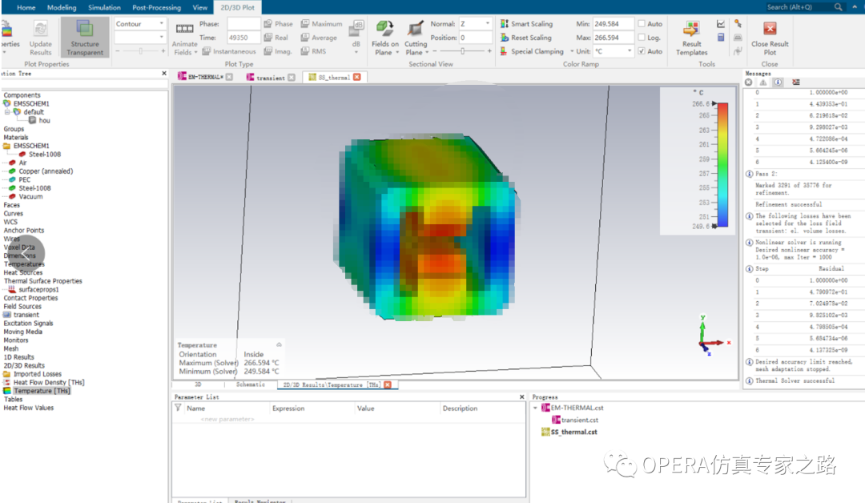Image resolution: width=865 pixels, height=503 pixels.
Task: Click the Cutting Plane icon
Action: 415,29
